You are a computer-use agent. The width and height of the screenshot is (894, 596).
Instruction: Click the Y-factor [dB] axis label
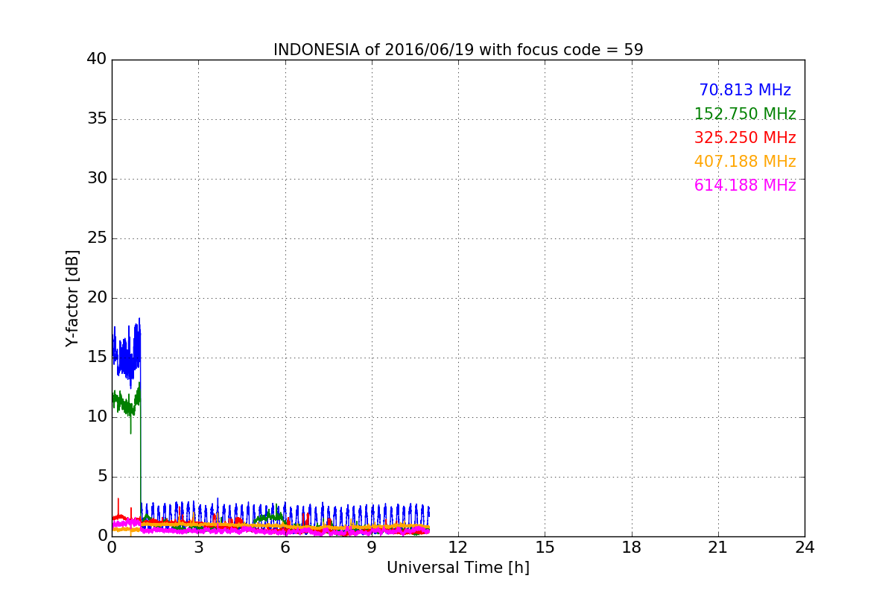pyautogui.click(x=72, y=298)
